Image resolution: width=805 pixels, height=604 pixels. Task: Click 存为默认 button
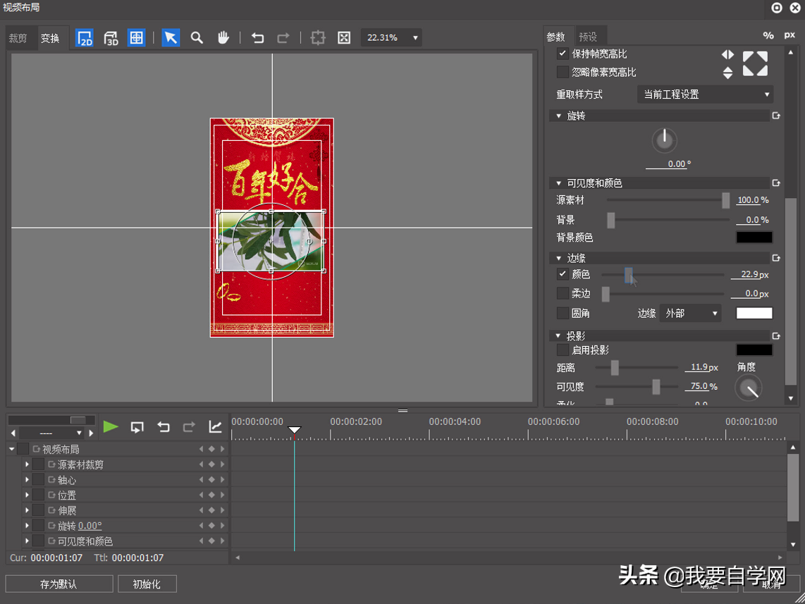tap(59, 584)
